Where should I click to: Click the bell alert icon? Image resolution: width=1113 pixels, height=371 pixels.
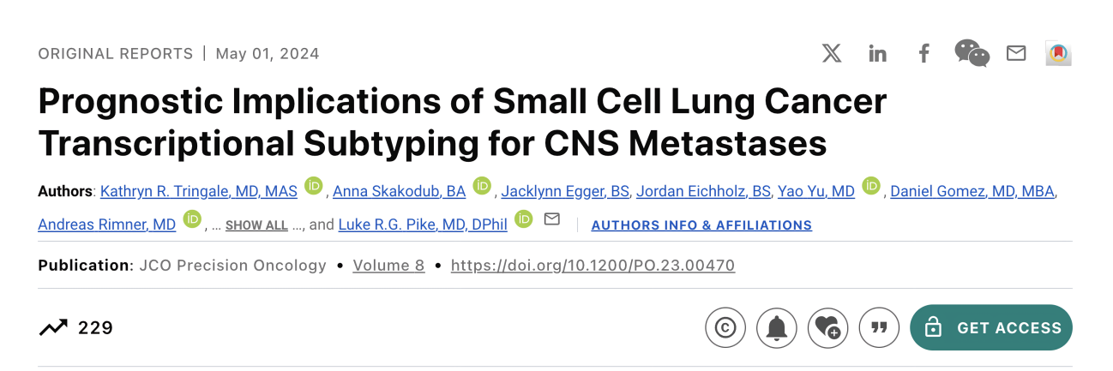coord(777,327)
